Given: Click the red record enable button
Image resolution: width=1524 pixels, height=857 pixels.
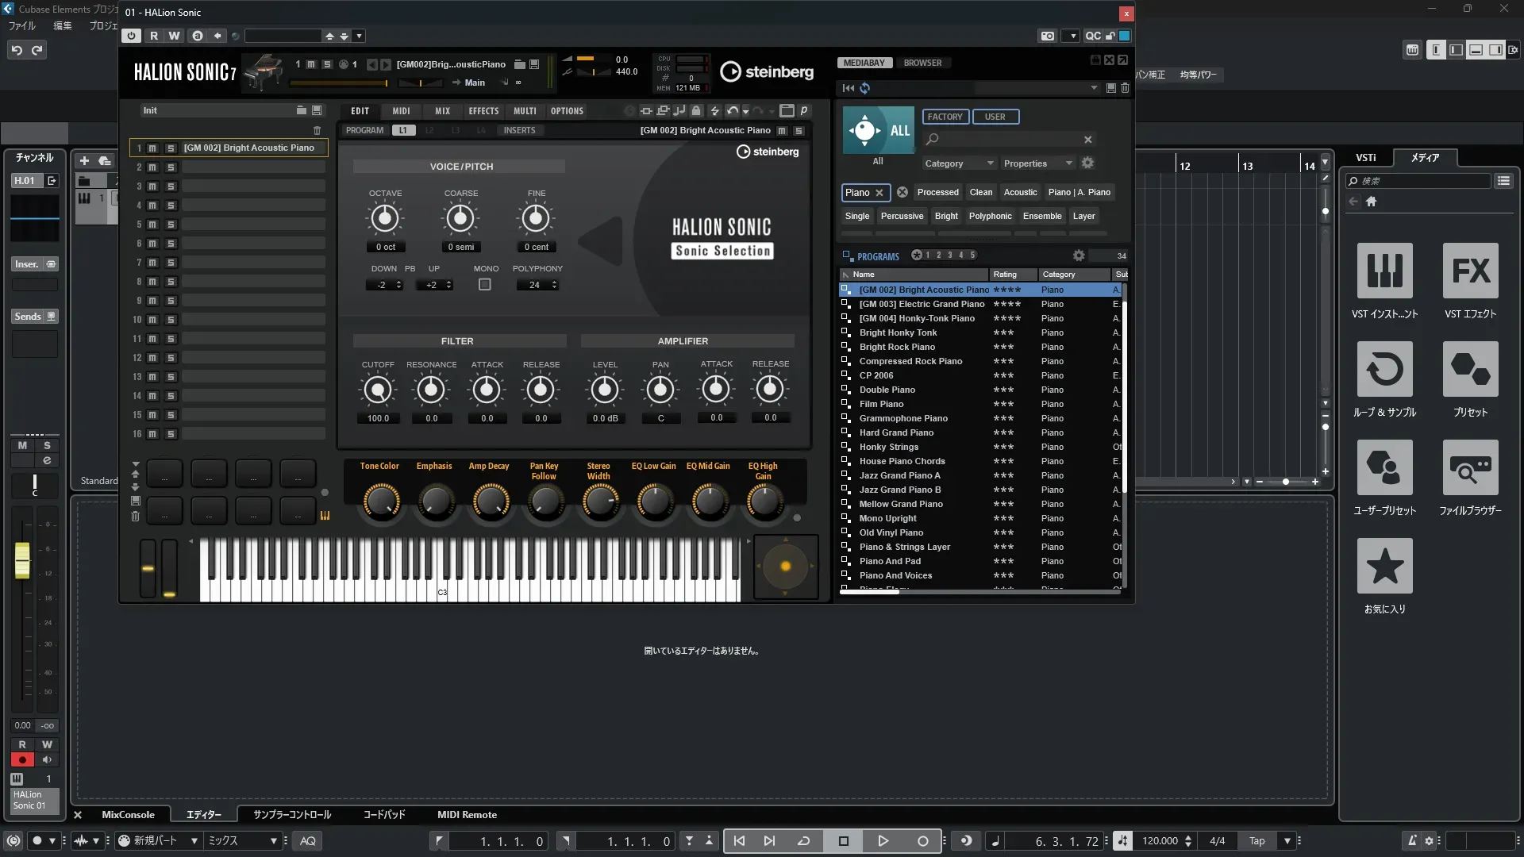Looking at the screenshot, I should click(22, 760).
